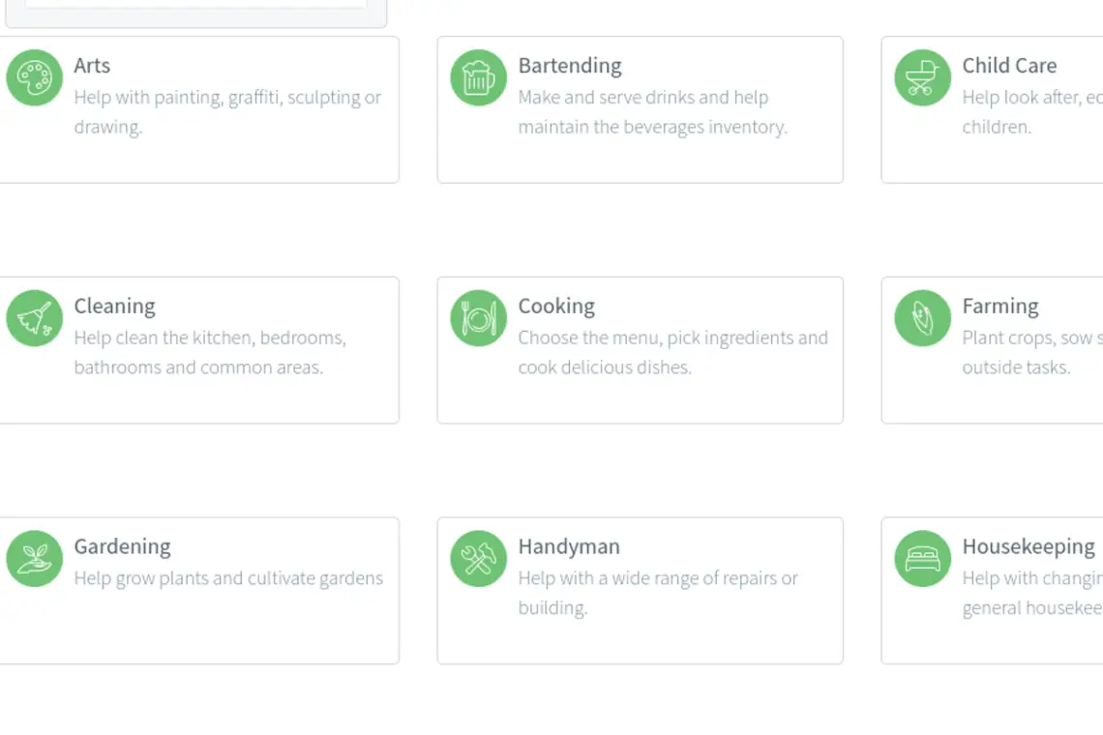
Task: Select the Handyman description about repairs
Action: [657, 593]
